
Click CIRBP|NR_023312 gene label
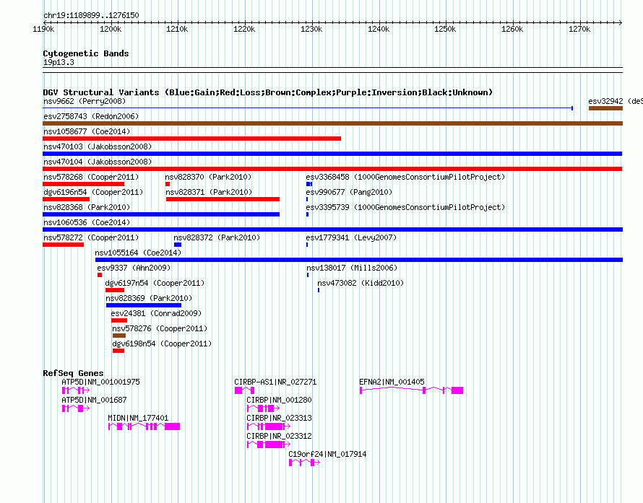279,436
